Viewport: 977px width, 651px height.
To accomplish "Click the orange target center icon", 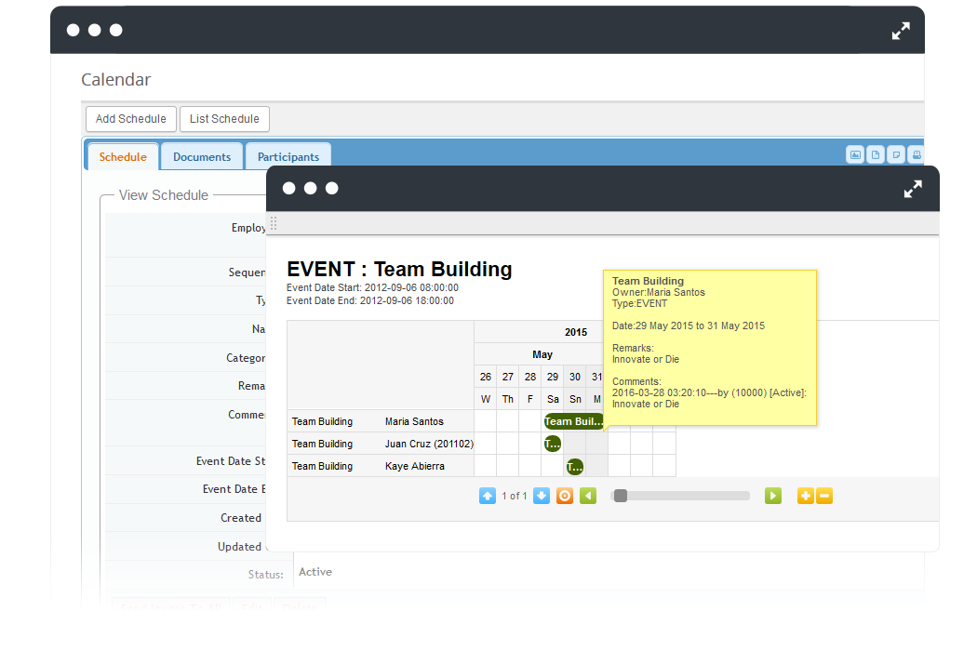I will [565, 496].
